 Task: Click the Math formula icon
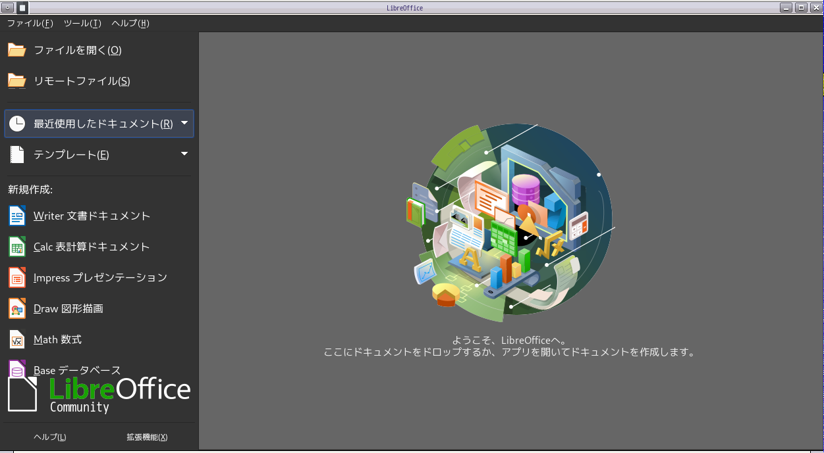tap(16, 339)
